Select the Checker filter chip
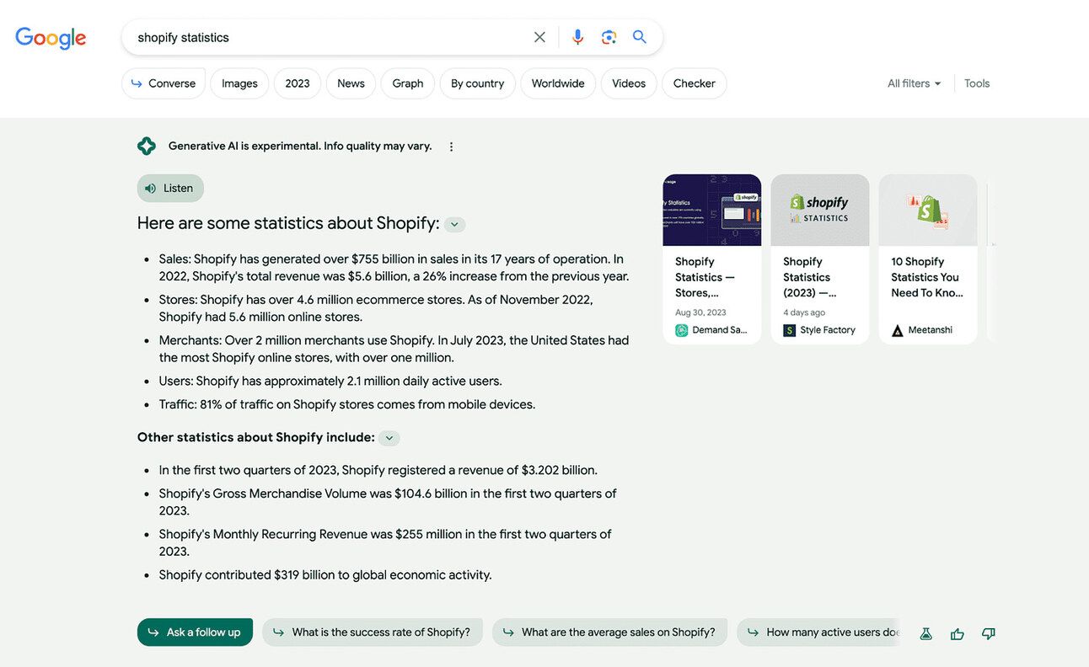The height and width of the screenshot is (667, 1089). pos(695,83)
